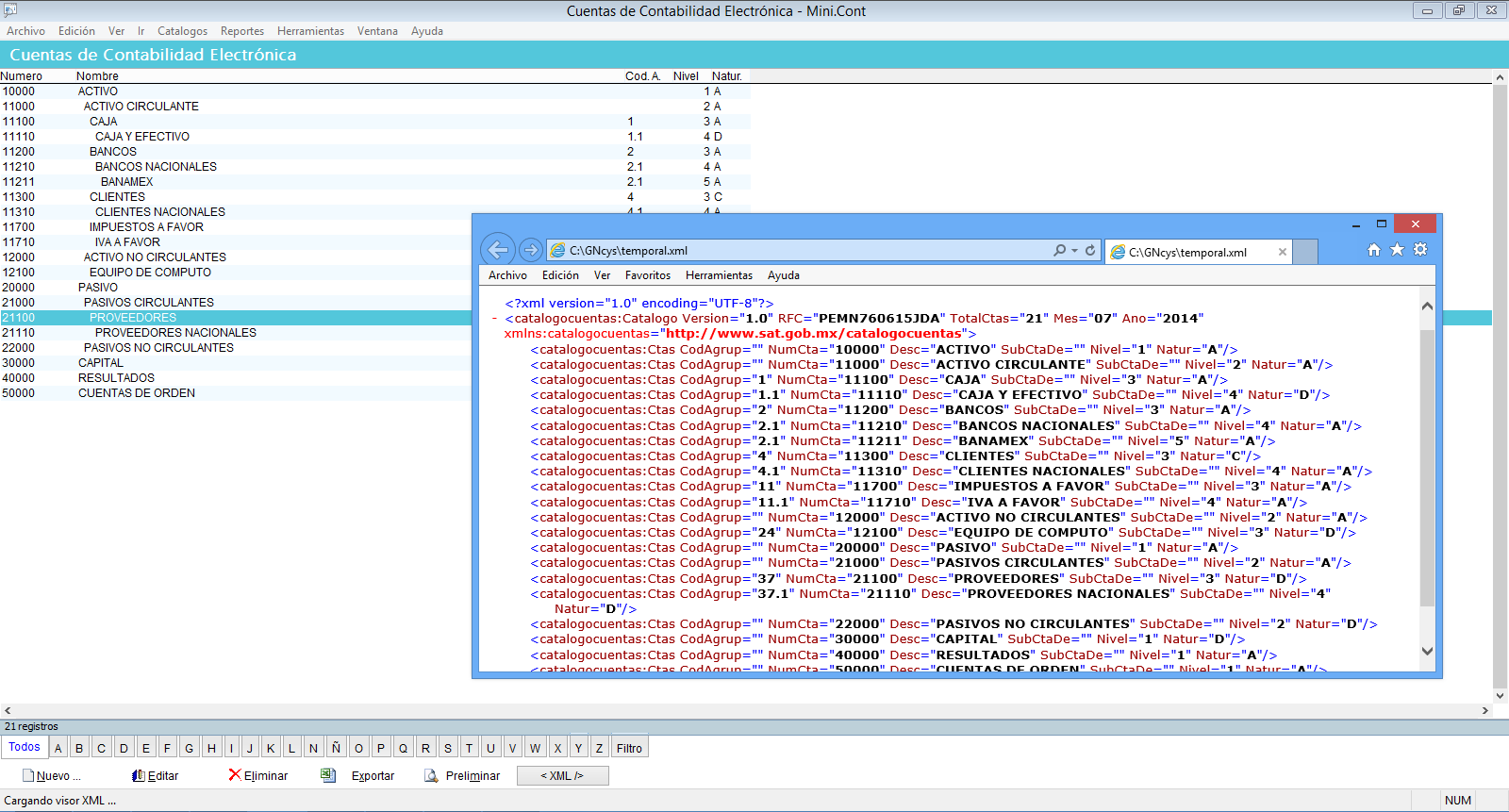Click the Nuevo new-record button

tap(51, 775)
